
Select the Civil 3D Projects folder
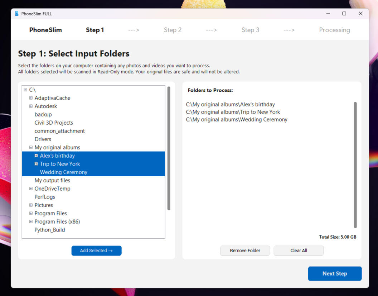54,123
